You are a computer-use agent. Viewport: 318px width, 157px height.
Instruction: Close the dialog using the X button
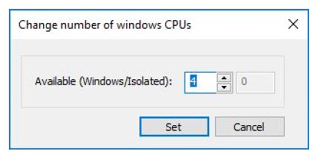[293, 25]
